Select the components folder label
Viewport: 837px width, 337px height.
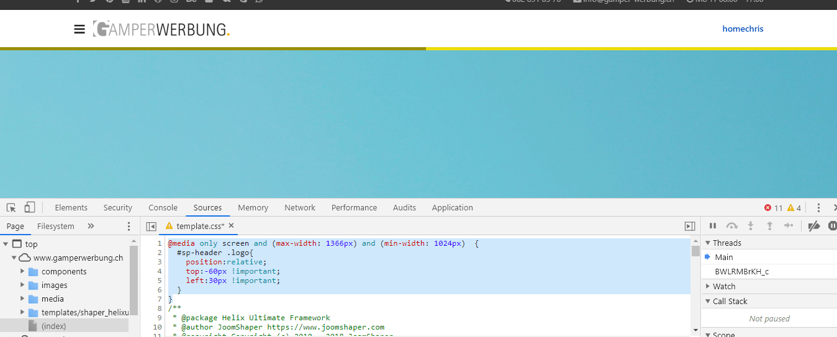64,272
